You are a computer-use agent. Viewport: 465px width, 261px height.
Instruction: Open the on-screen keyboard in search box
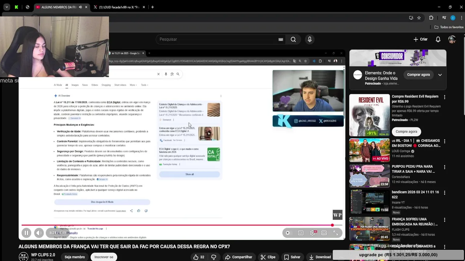tap(280, 40)
